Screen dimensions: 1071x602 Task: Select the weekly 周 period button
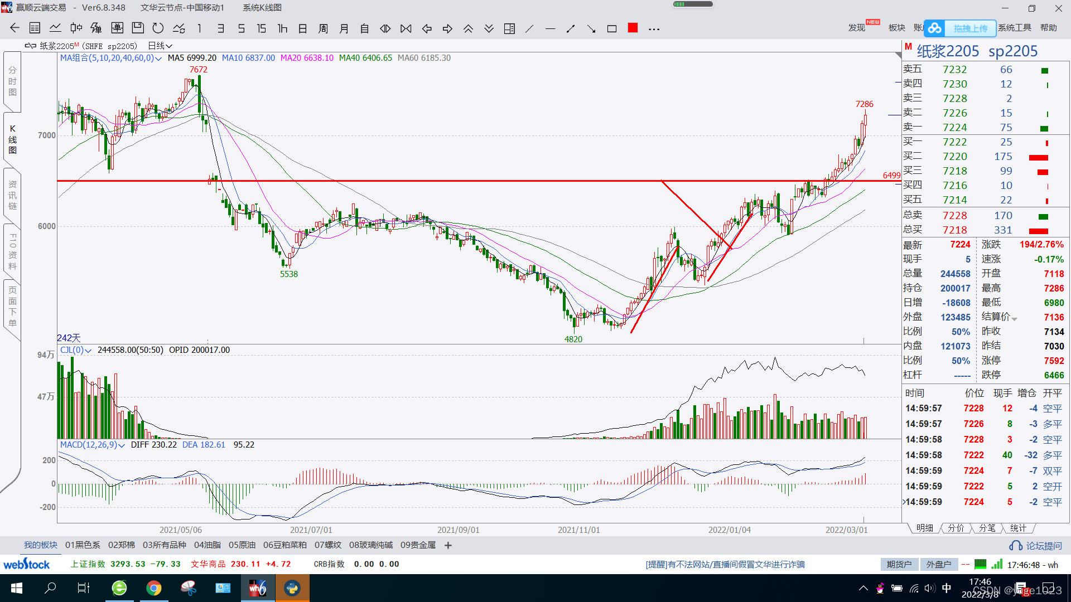tap(323, 28)
